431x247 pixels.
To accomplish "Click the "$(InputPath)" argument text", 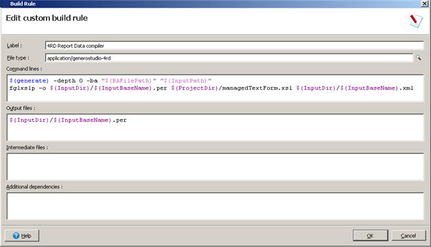I will tap(186, 81).
